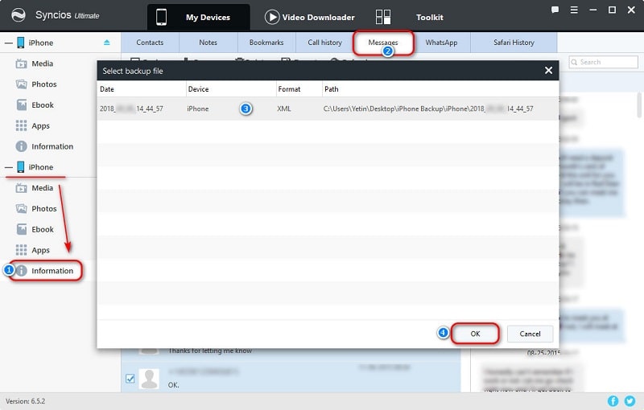Click into the Search field
This screenshot has height=410, width=644.
tap(603, 62)
